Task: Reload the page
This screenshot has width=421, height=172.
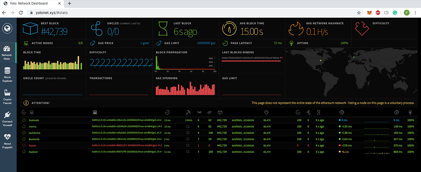Action: (x=21, y=13)
